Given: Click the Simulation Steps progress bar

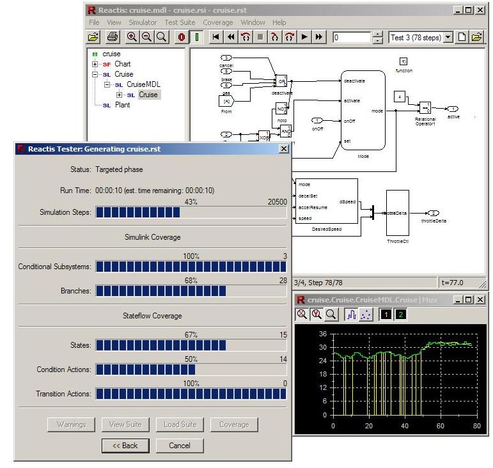Looking at the screenshot, I should tap(191, 212).
